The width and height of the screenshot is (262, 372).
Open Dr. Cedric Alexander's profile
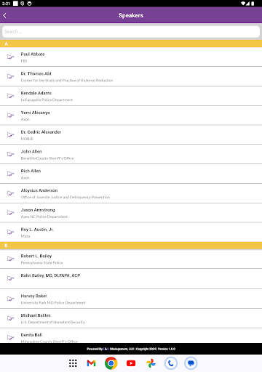pyautogui.click(x=131, y=135)
